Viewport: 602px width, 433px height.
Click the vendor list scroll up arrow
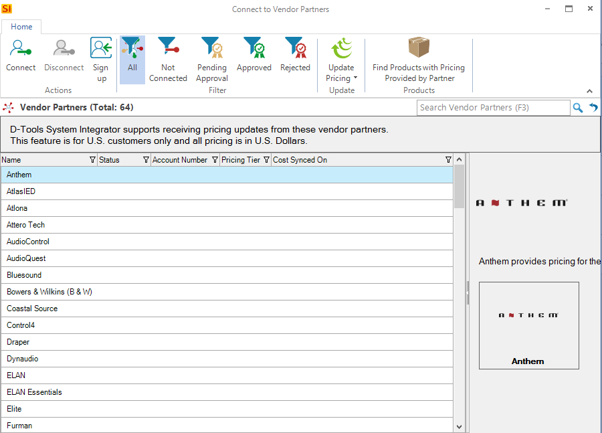point(459,159)
